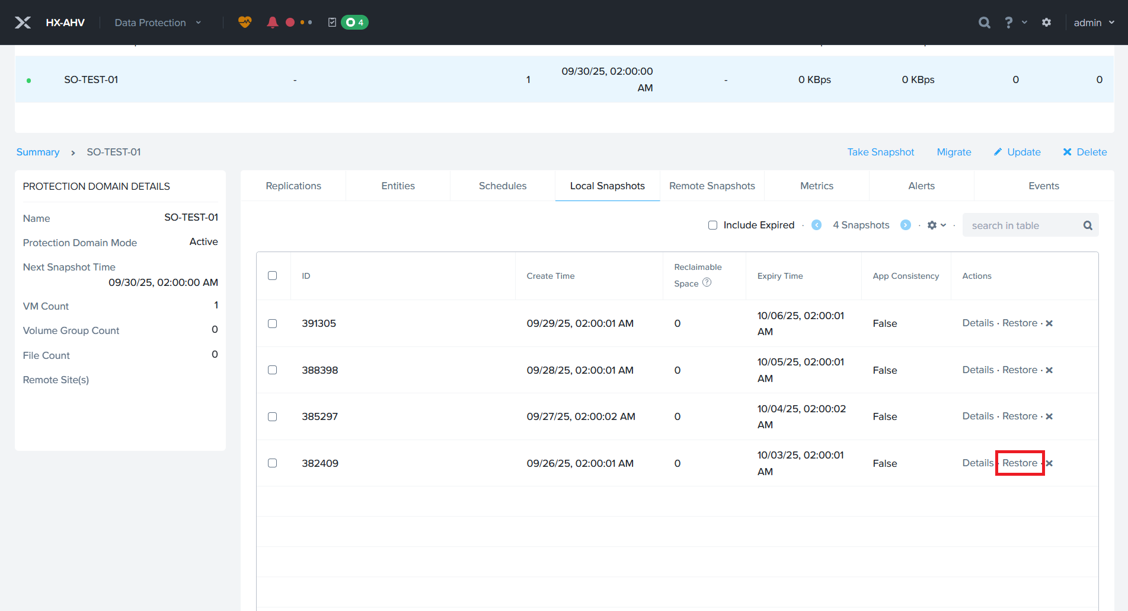Go to next snapshots page arrow
This screenshot has width=1128, height=611.
905,225
